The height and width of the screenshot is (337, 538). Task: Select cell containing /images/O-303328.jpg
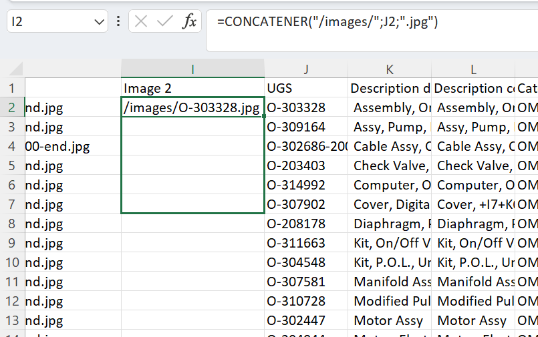coord(192,107)
